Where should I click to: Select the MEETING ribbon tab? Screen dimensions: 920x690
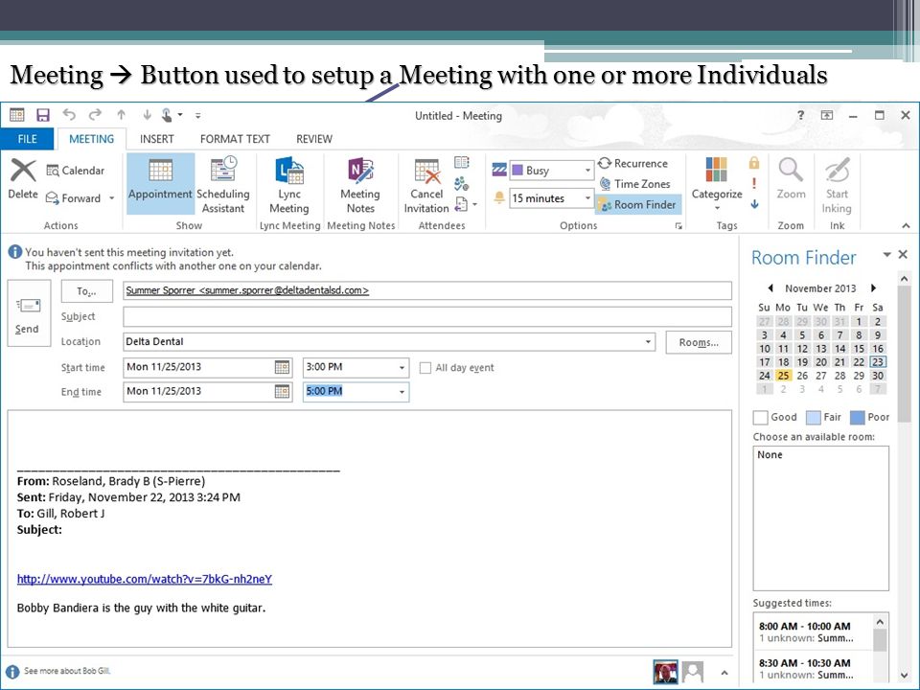point(92,139)
